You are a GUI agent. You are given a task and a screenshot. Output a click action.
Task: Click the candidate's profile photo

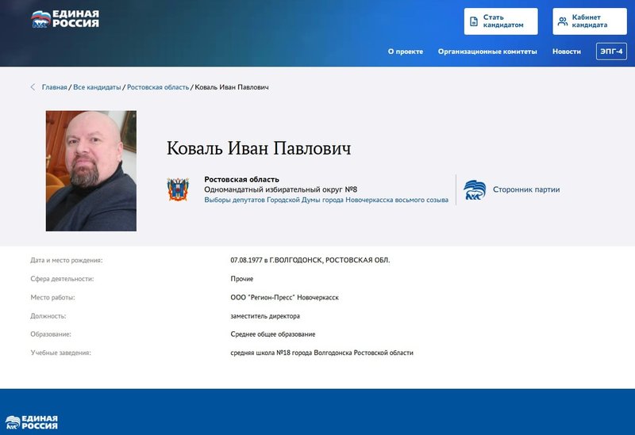(91, 171)
